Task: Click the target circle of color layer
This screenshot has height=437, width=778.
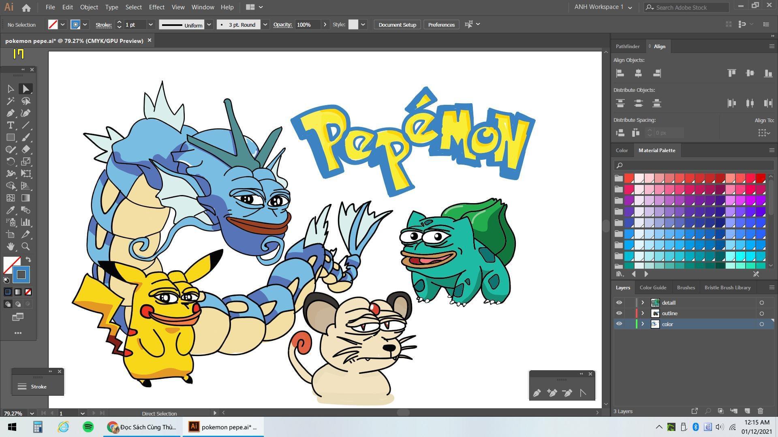Action: (762, 324)
